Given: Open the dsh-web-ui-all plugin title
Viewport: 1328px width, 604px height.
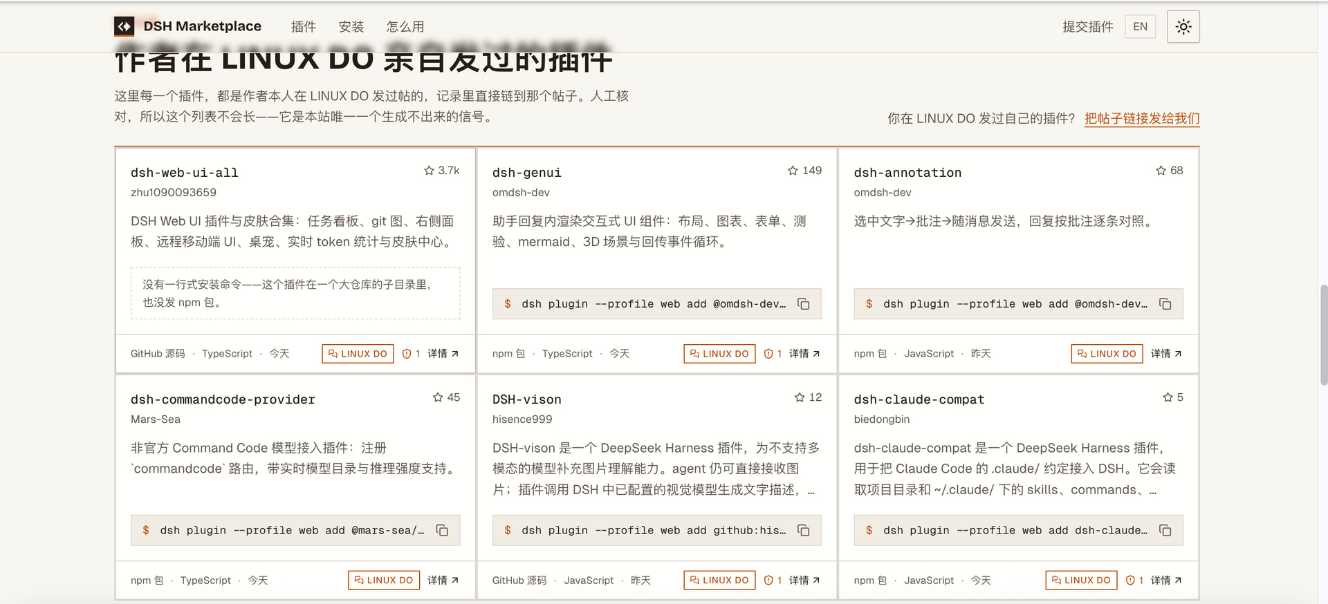Looking at the screenshot, I should pos(185,172).
